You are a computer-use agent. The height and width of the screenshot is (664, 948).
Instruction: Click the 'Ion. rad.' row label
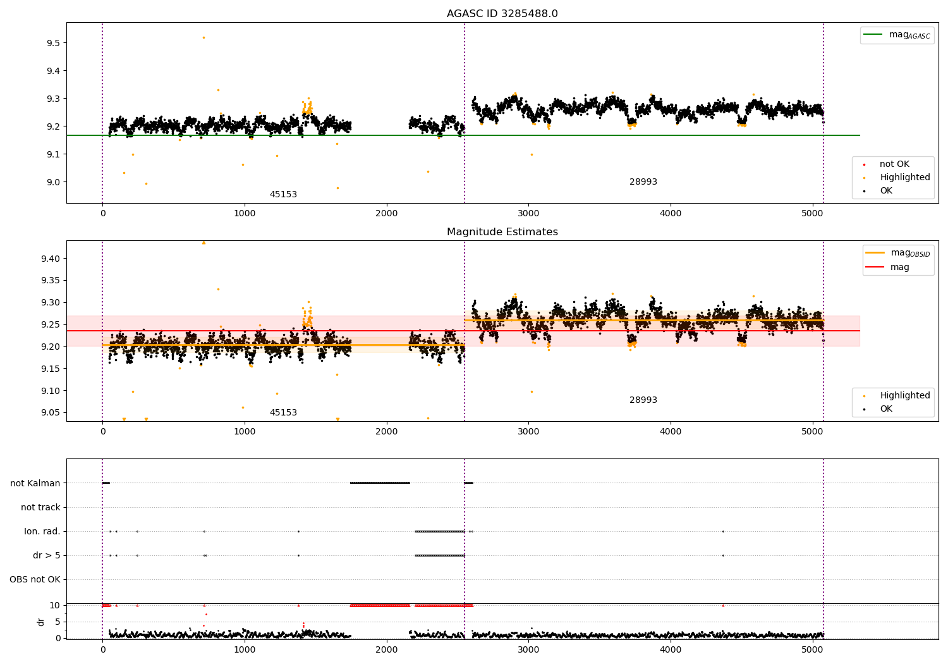click(42, 531)
